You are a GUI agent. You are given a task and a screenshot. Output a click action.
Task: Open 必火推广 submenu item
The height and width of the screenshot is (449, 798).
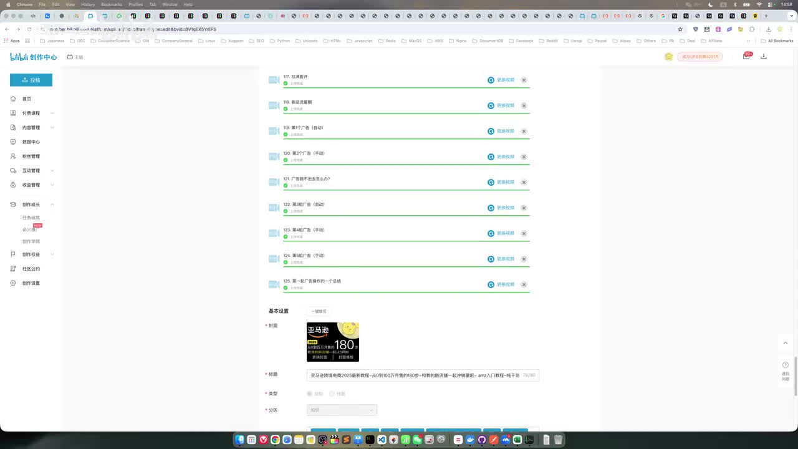tap(30, 229)
